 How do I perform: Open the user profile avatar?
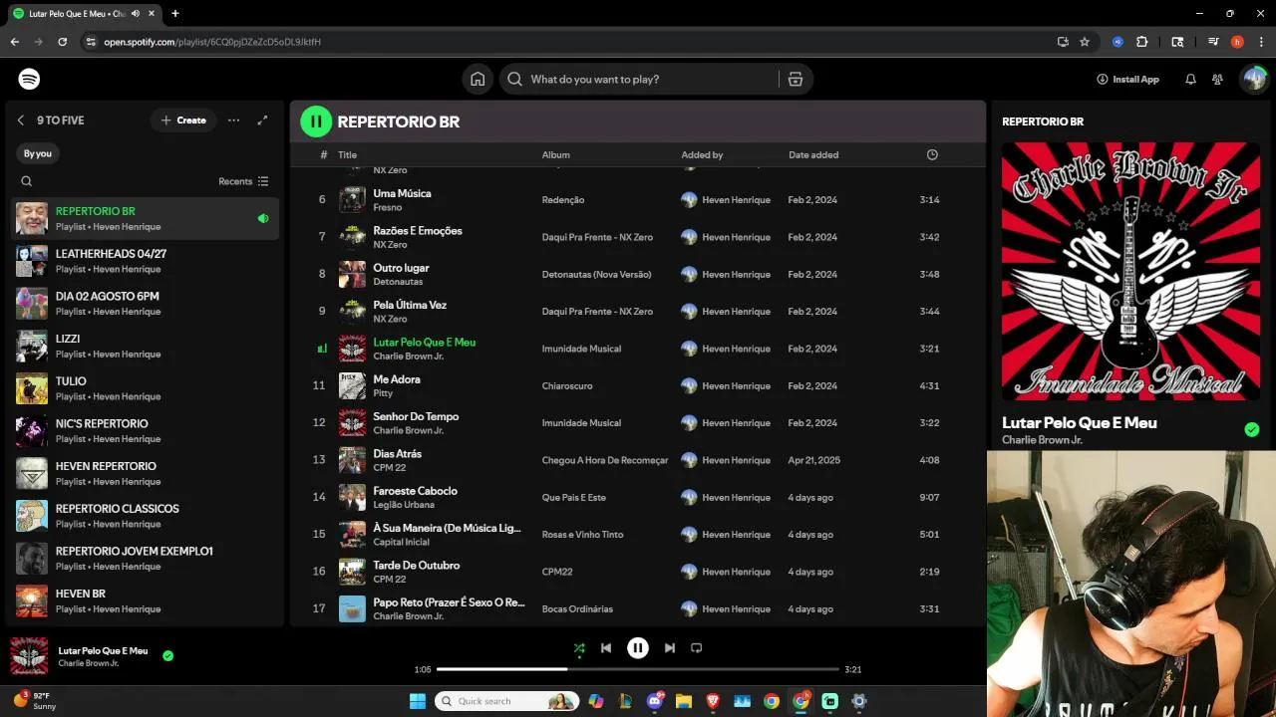(x=1254, y=79)
